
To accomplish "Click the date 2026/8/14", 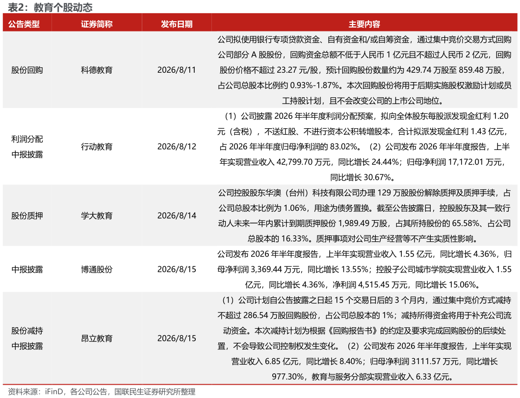I will pyautogui.click(x=177, y=216).
